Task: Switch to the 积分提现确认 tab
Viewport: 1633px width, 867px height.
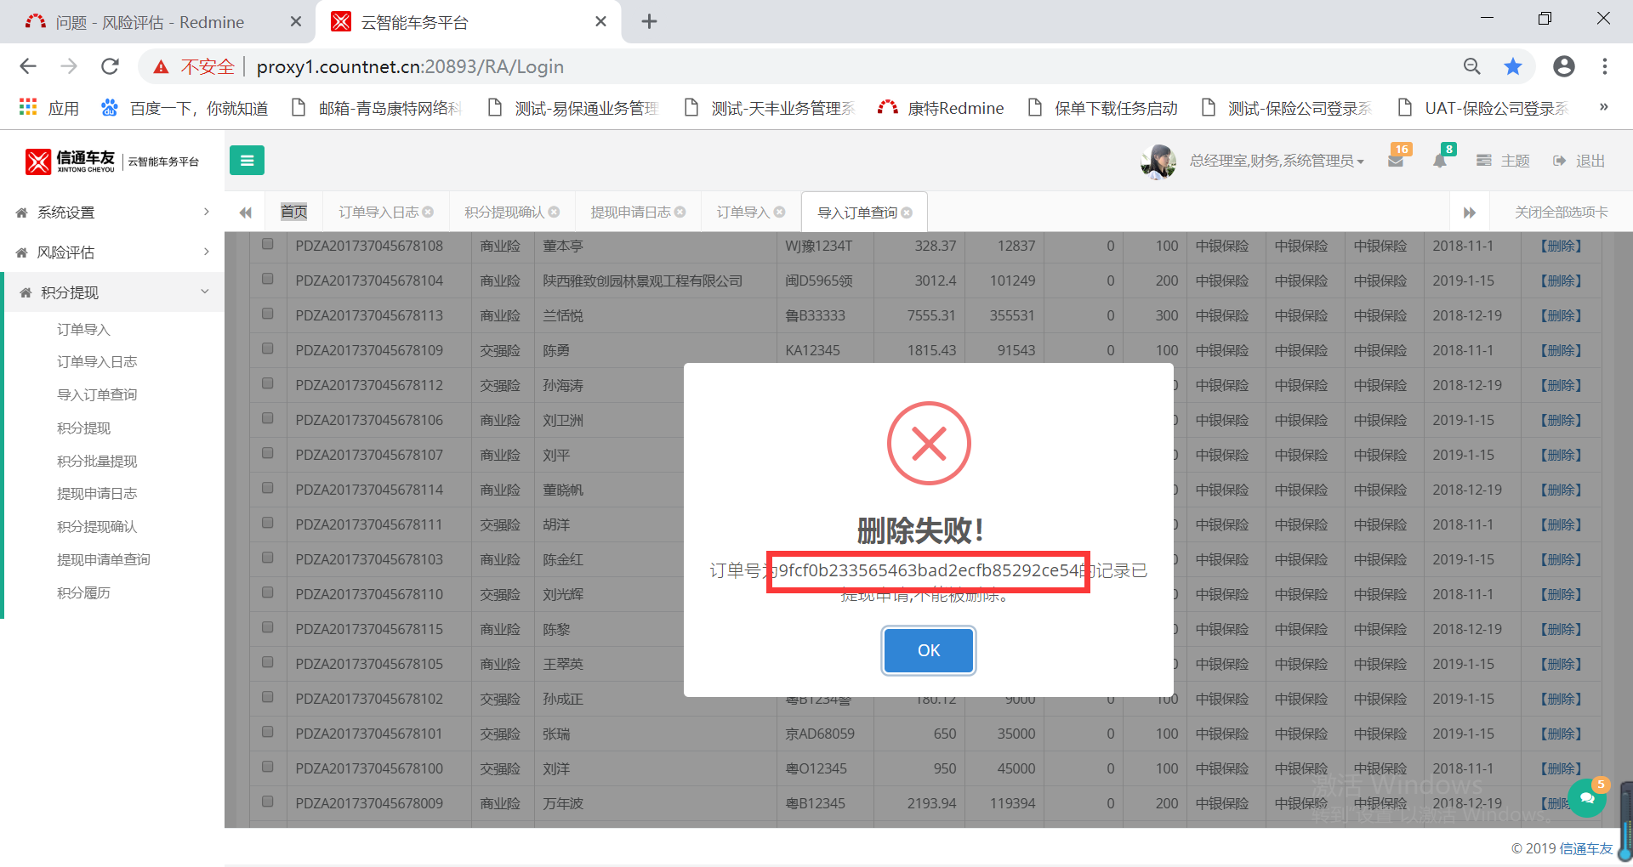Action: [504, 212]
